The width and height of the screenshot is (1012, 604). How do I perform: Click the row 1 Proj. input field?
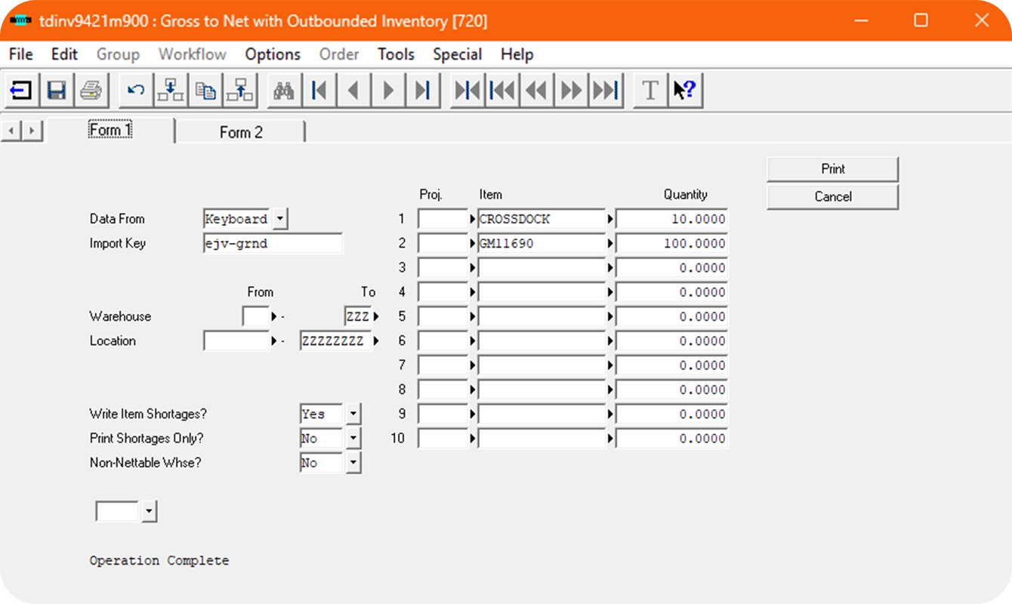(x=443, y=219)
